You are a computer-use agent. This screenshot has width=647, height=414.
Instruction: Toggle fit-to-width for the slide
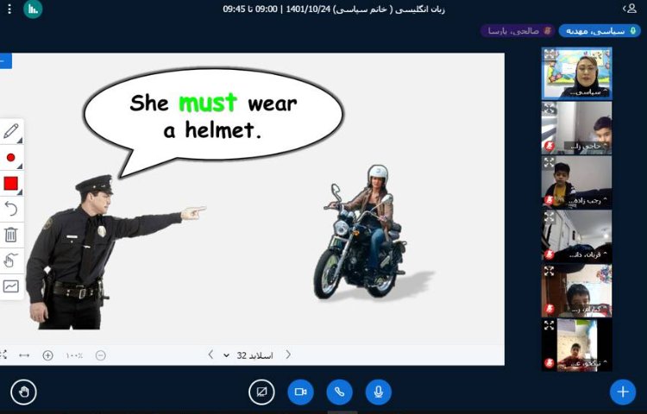[24, 355]
